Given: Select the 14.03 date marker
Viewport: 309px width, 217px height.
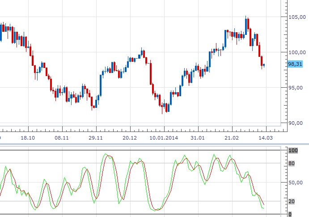Looking at the screenshot, I should 266,138.
